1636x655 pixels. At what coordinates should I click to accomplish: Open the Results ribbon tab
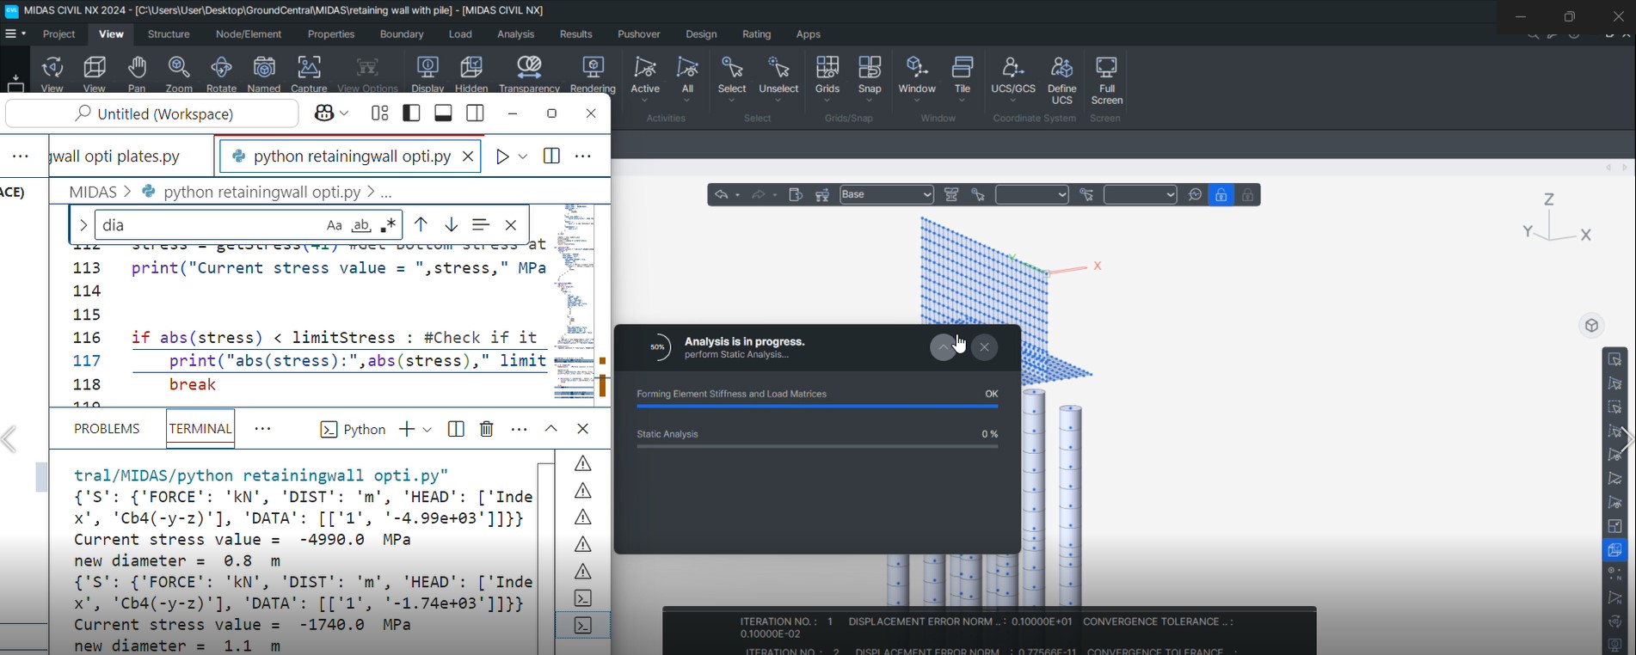[x=575, y=34]
